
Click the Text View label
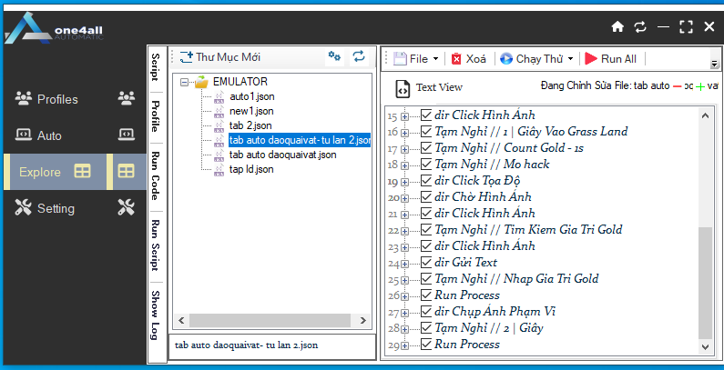coord(439,87)
